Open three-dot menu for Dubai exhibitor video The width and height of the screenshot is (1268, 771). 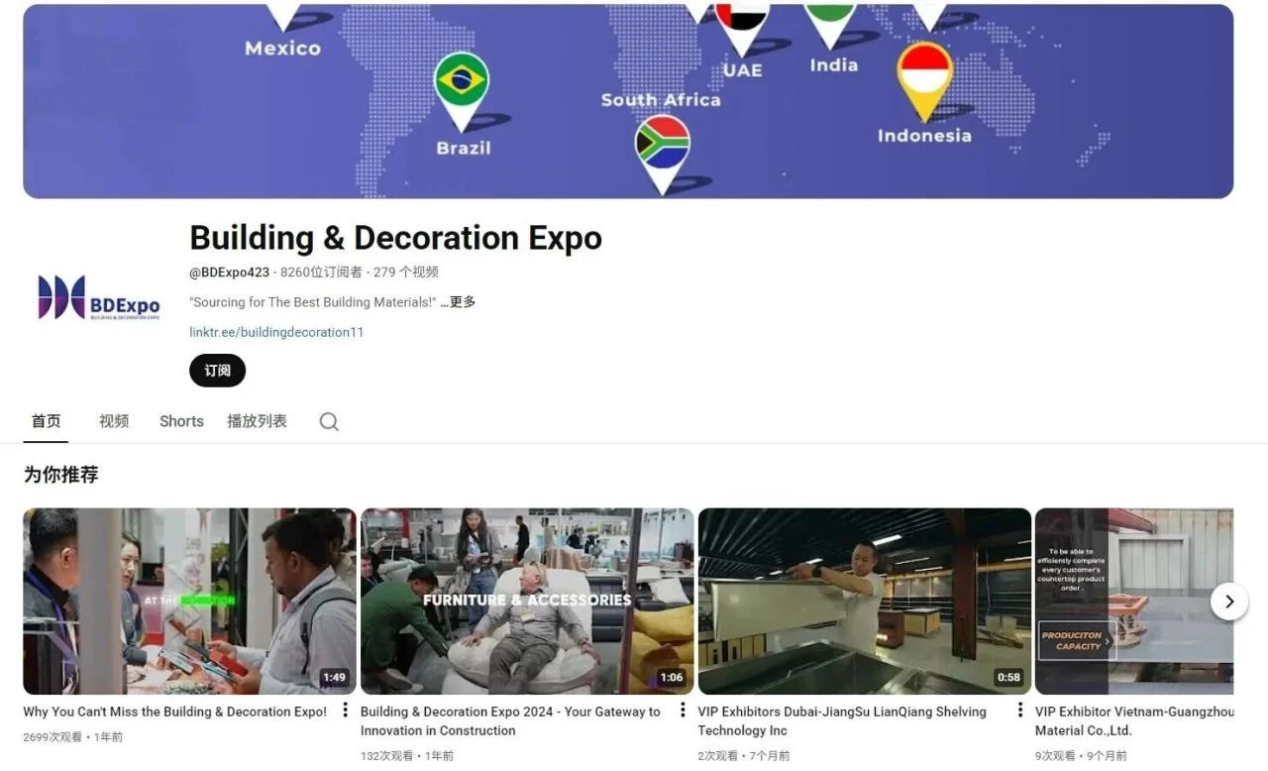tap(1020, 711)
